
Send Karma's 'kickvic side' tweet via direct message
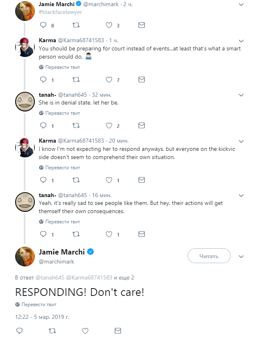click(x=142, y=180)
